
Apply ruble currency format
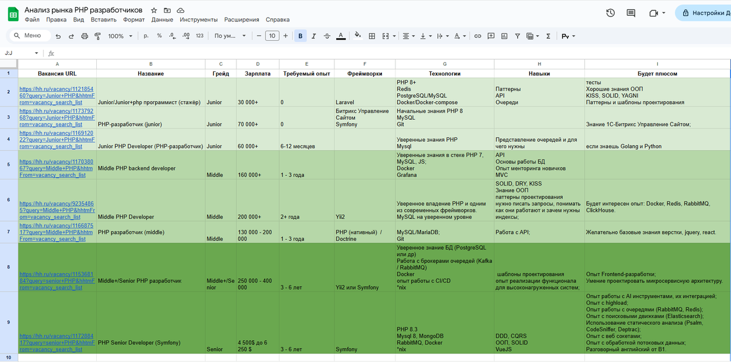click(146, 36)
